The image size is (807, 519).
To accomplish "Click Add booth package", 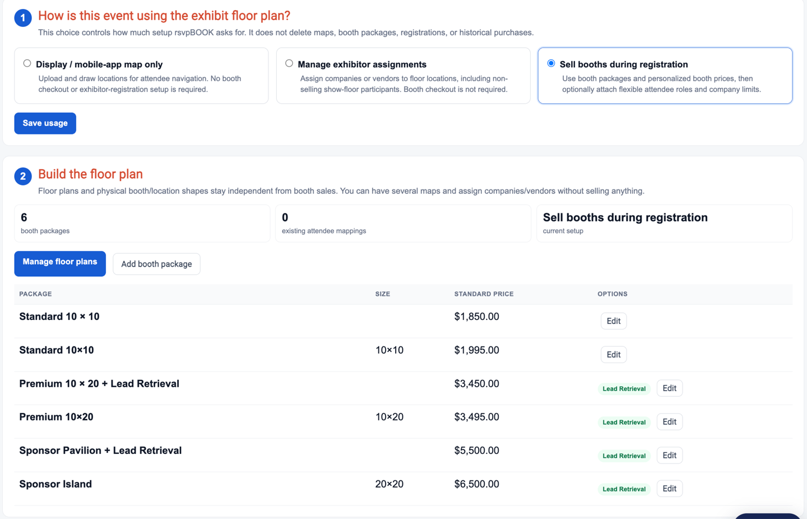I will point(156,264).
